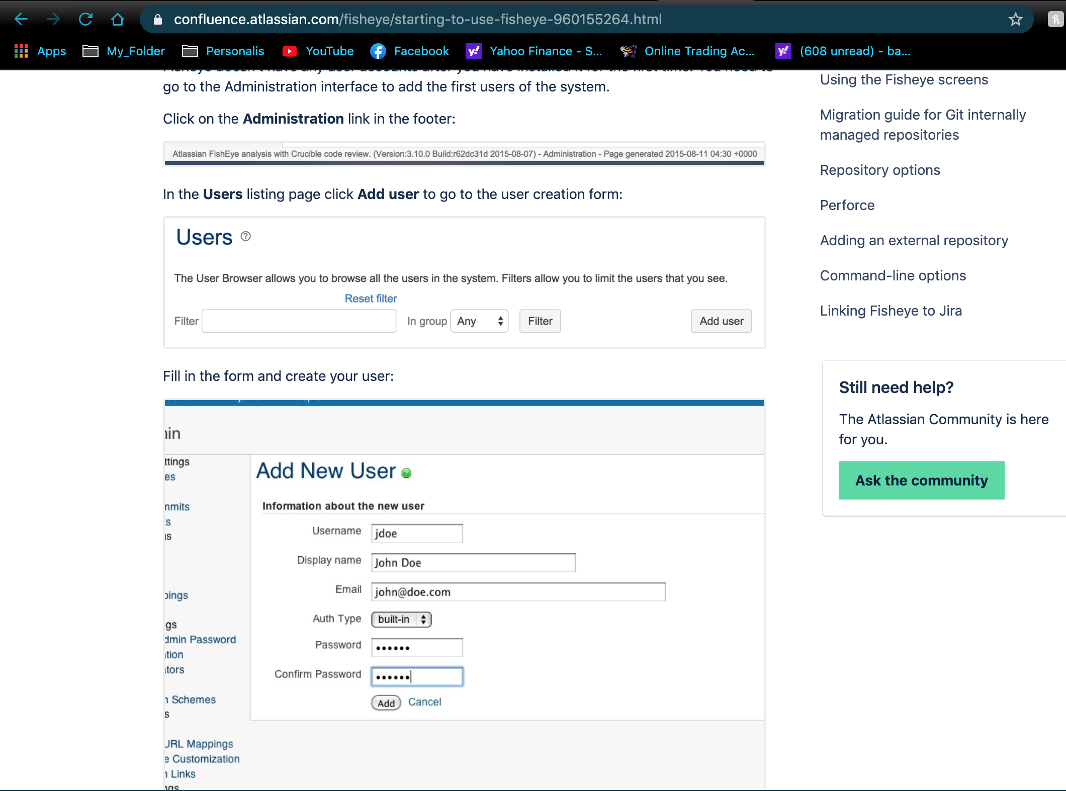
Task: Open the Apps grid shortcut
Action: (40, 51)
